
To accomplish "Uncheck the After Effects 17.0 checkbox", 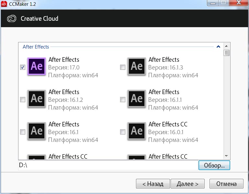I will [23, 67].
